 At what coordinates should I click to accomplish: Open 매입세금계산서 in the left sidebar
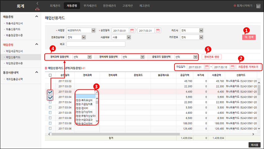(19, 51)
